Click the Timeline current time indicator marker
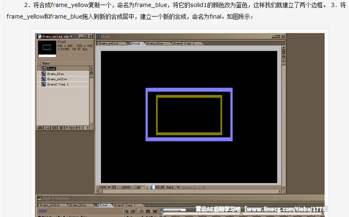 [x=162, y=213]
